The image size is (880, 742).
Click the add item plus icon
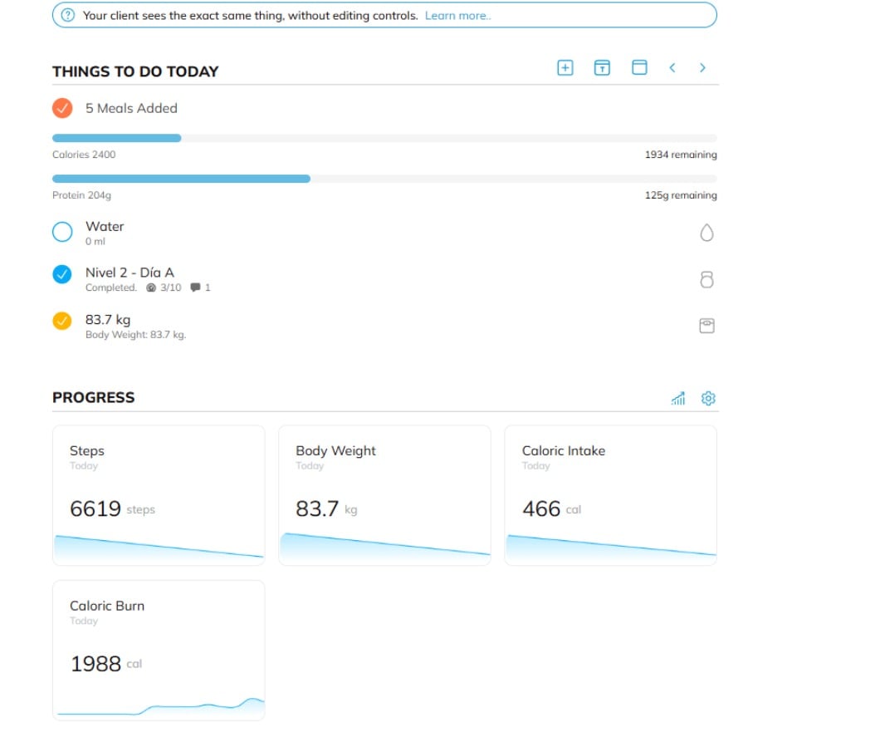(x=565, y=68)
